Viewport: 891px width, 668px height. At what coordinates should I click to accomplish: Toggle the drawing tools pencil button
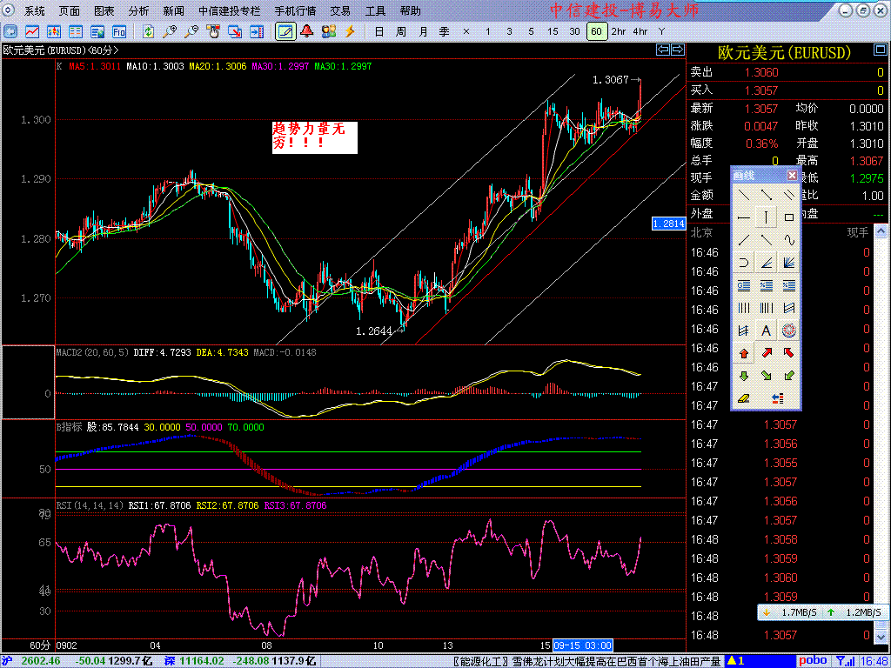pyautogui.click(x=285, y=31)
